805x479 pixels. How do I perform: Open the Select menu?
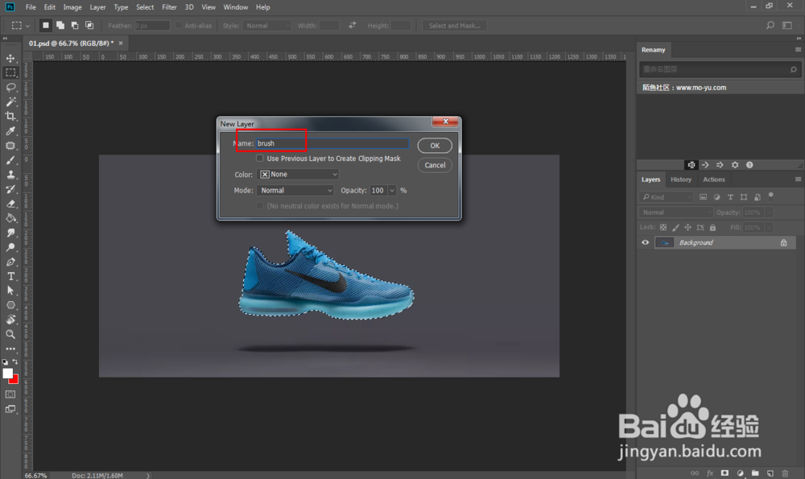145,7
